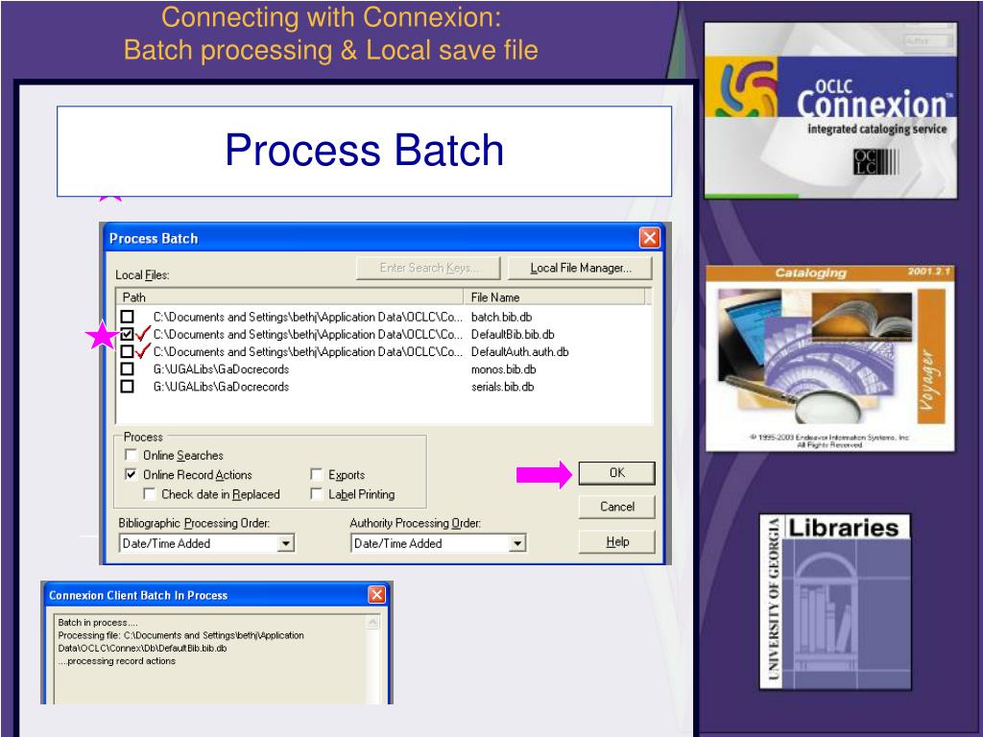Toggle the Online Record Actions checkbox

click(x=131, y=474)
